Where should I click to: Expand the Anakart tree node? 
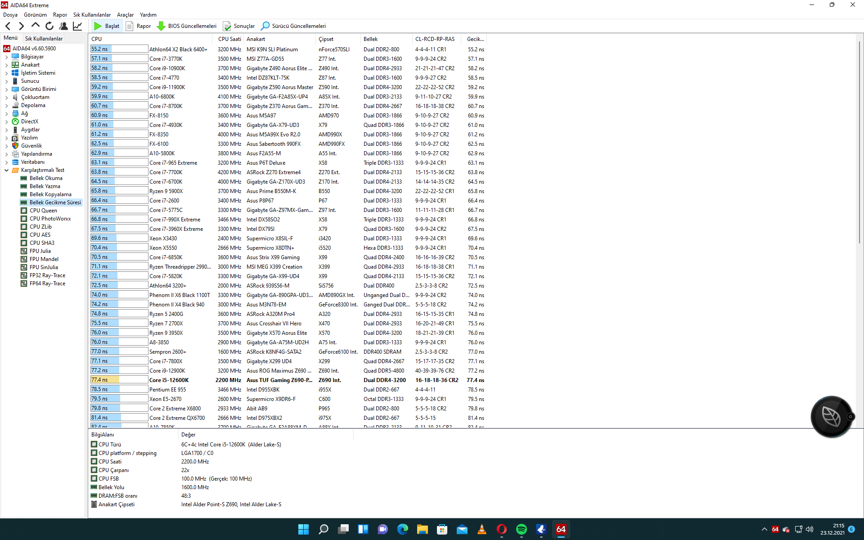6,65
